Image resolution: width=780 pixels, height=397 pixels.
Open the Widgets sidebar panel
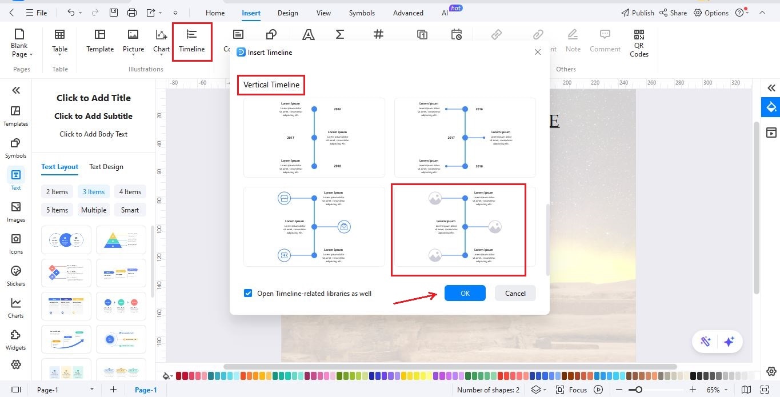pos(16,340)
